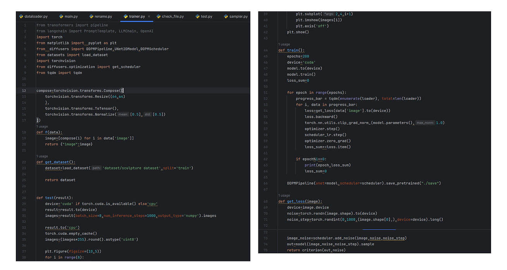This screenshot has height=270, width=507.
Task: Click the 'device=image.device' line
Action: coord(308,207)
